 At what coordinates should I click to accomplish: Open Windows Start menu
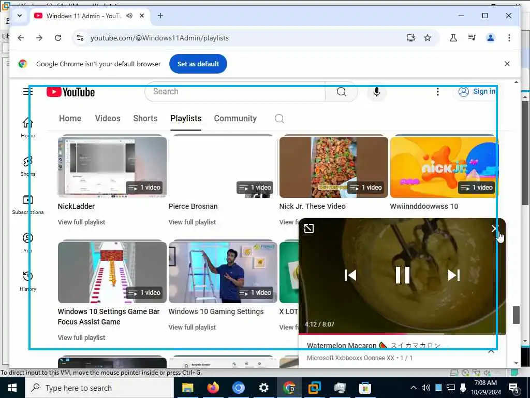12,388
